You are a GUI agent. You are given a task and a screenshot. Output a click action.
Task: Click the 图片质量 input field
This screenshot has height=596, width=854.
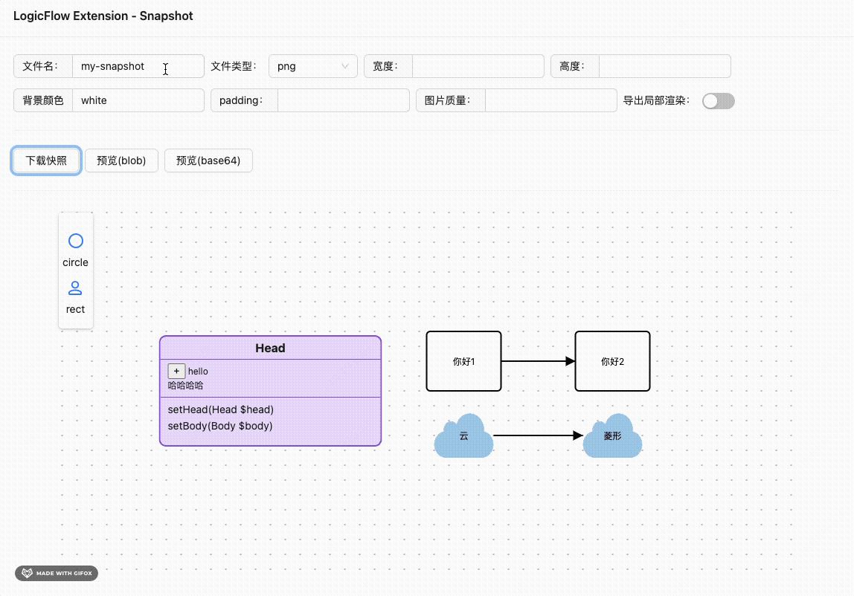(550, 100)
